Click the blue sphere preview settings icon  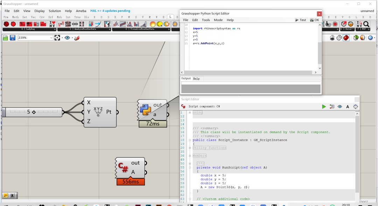(371, 38)
